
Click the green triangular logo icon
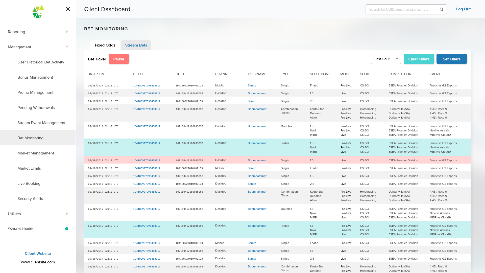pos(38,12)
